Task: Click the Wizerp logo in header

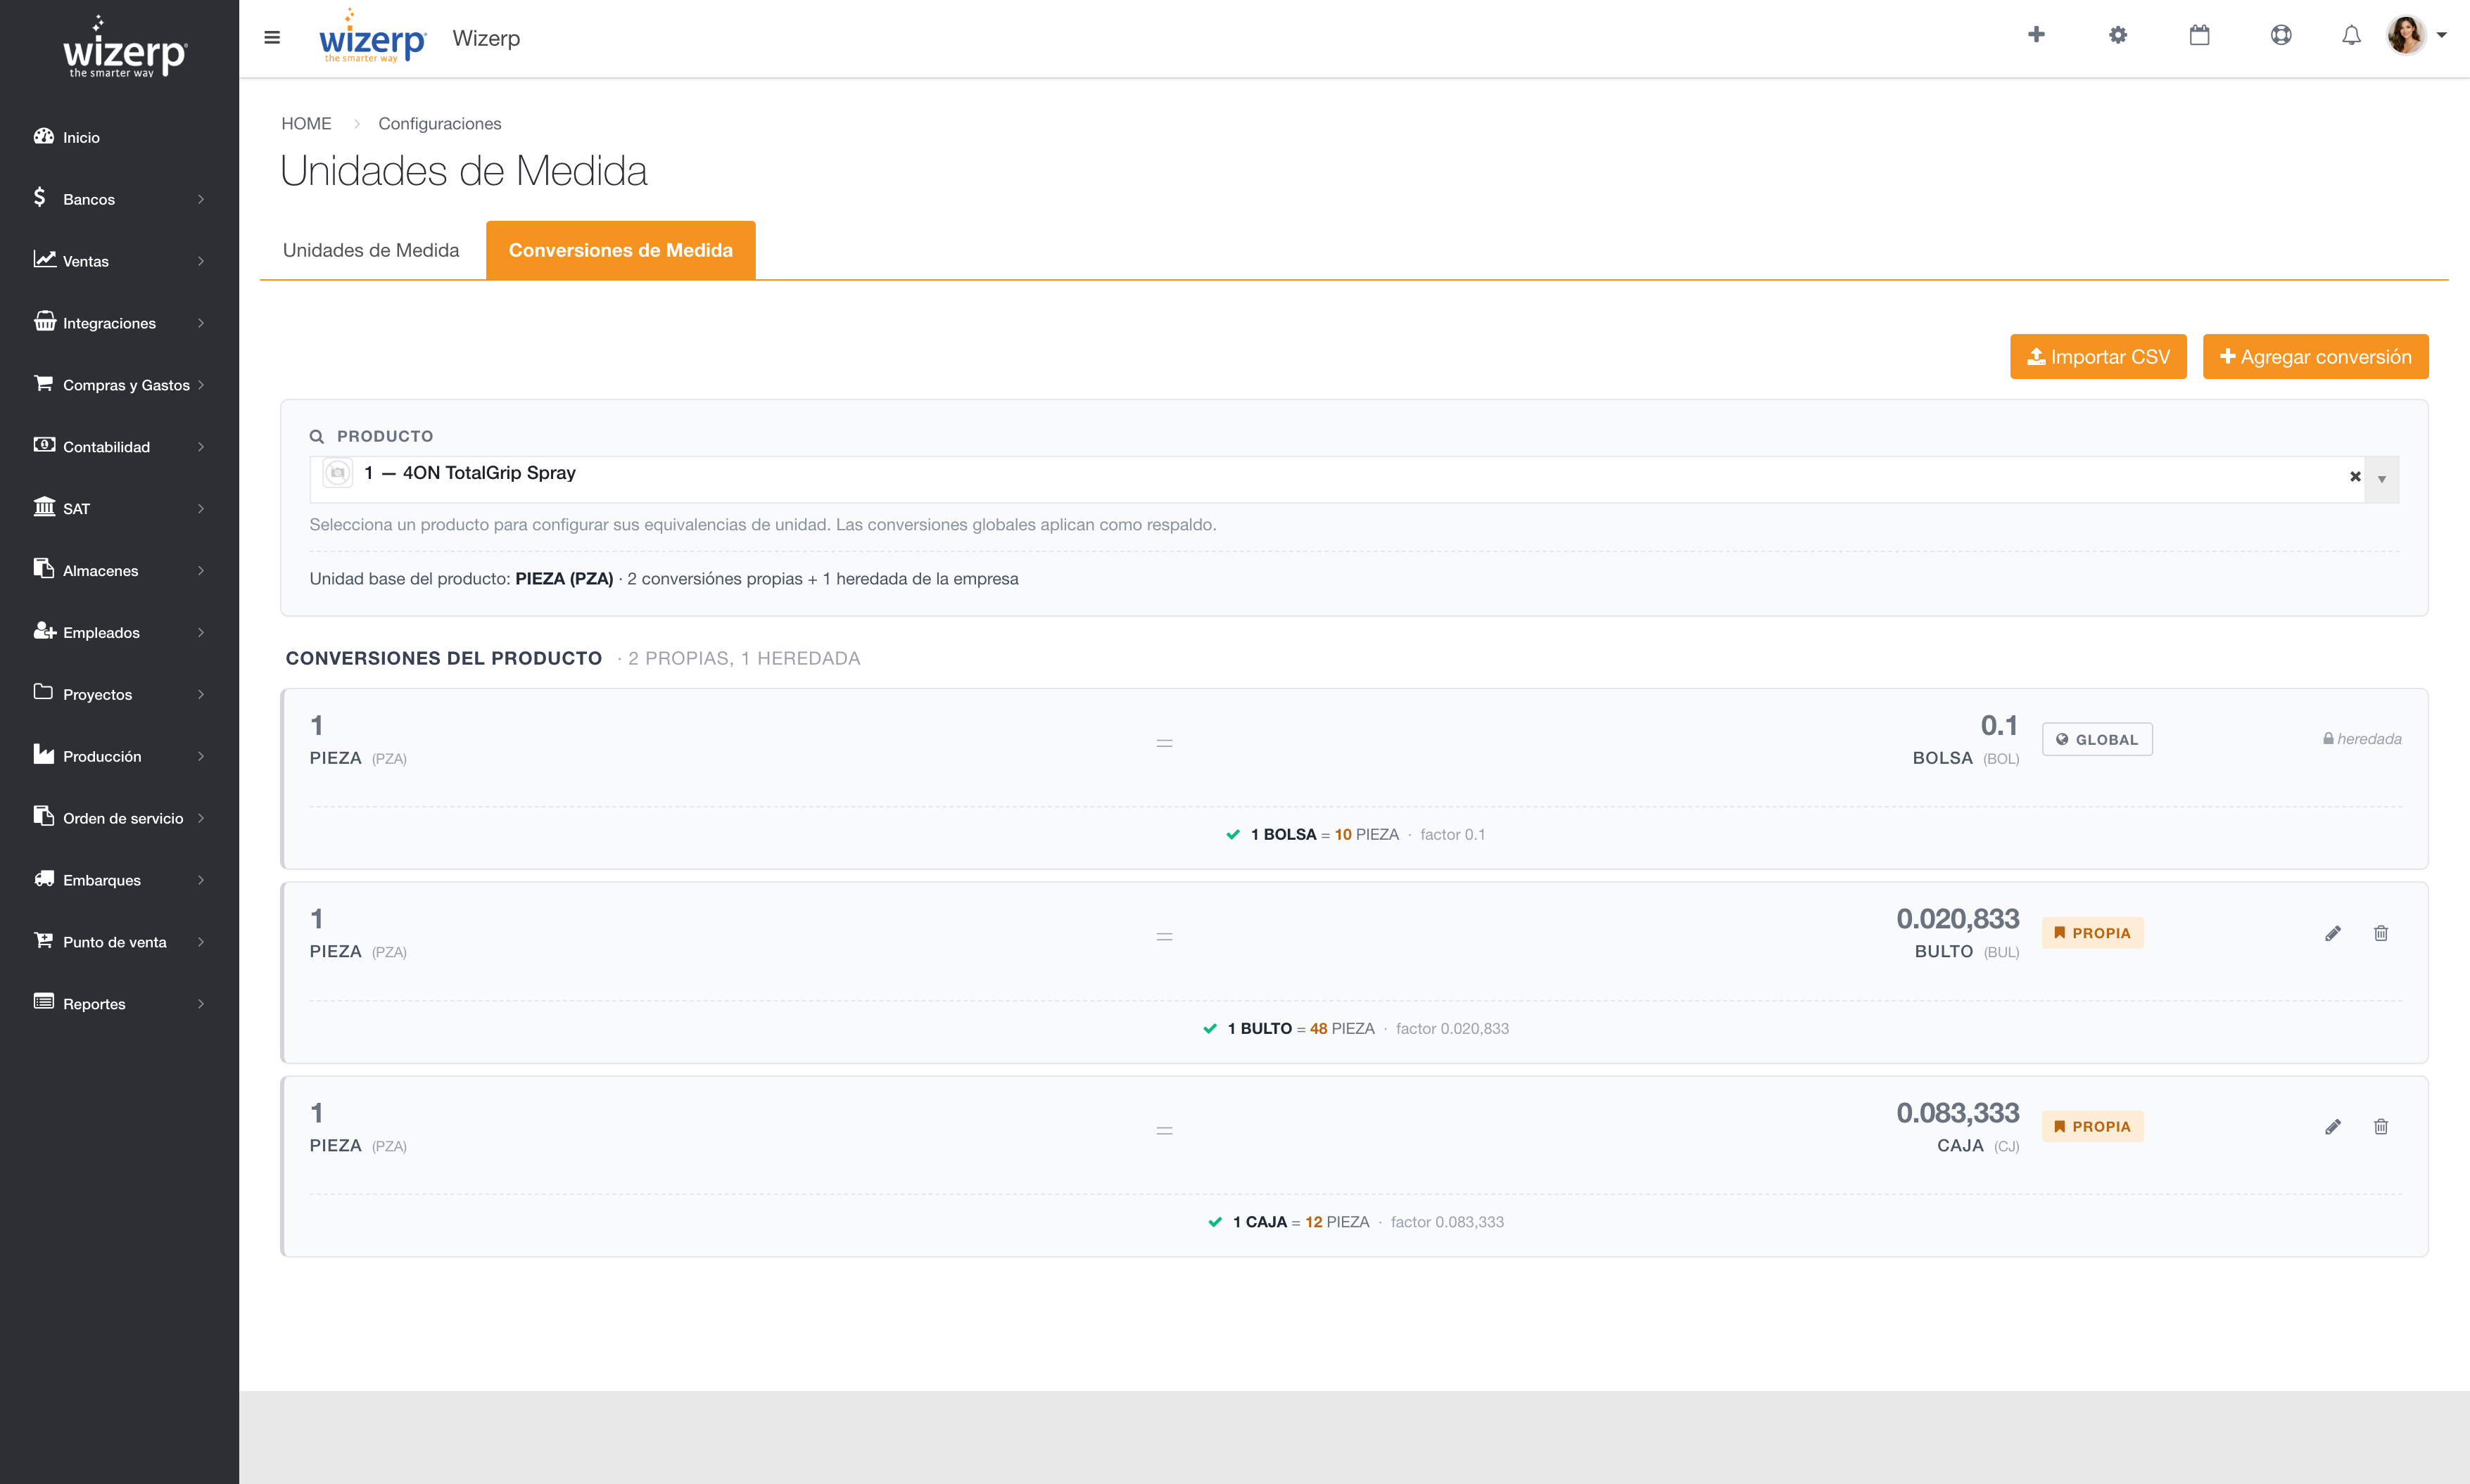Action: (372, 38)
